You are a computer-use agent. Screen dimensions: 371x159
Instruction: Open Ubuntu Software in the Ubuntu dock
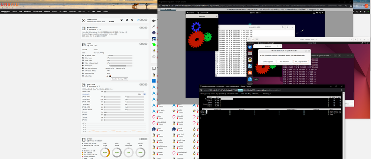250,73
